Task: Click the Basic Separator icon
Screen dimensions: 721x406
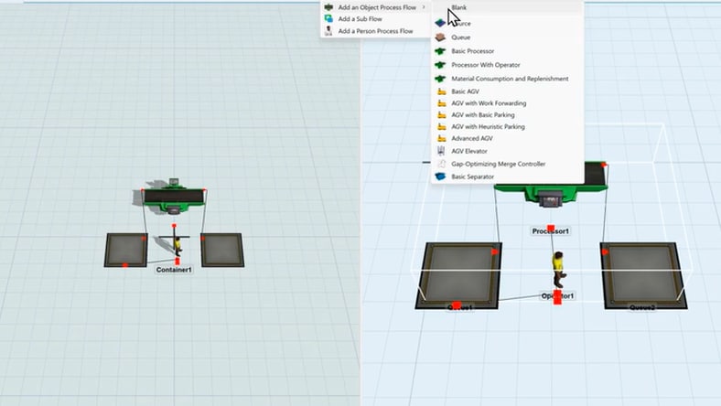Action: click(440, 176)
